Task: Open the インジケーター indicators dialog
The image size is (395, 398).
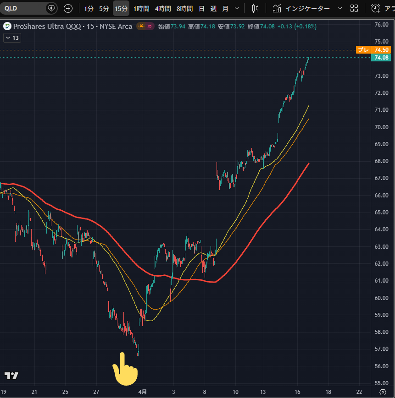Action: [x=301, y=9]
